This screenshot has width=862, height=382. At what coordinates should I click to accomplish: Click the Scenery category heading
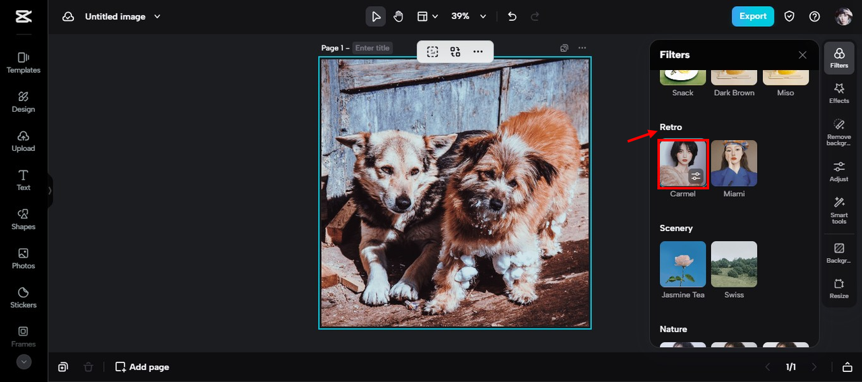676,228
